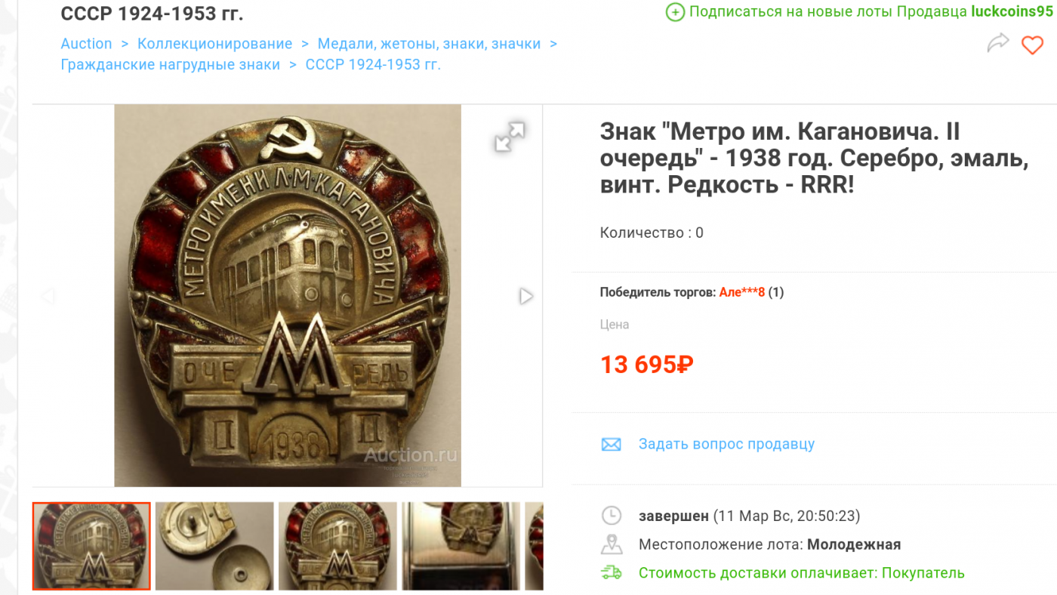Show previous photo with left arrow

(x=48, y=296)
